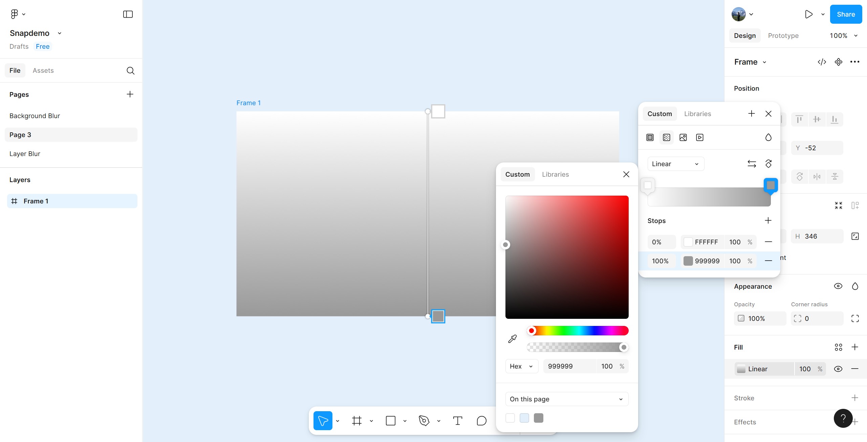This screenshot has width=867, height=442.
Task: Open Libraries tab in color picker
Action: point(555,174)
